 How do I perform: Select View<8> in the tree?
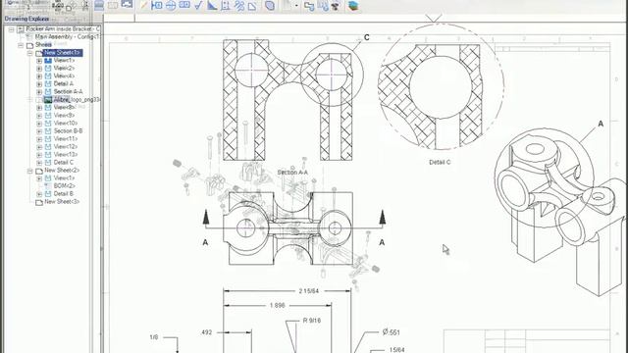coord(64,107)
